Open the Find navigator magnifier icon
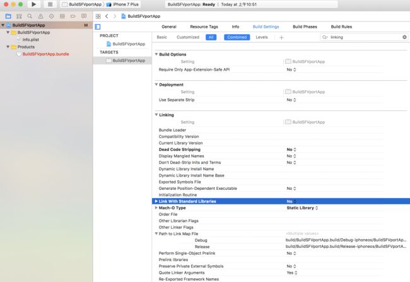The height and width of the screenshot is (282, 410). (30, 16)
